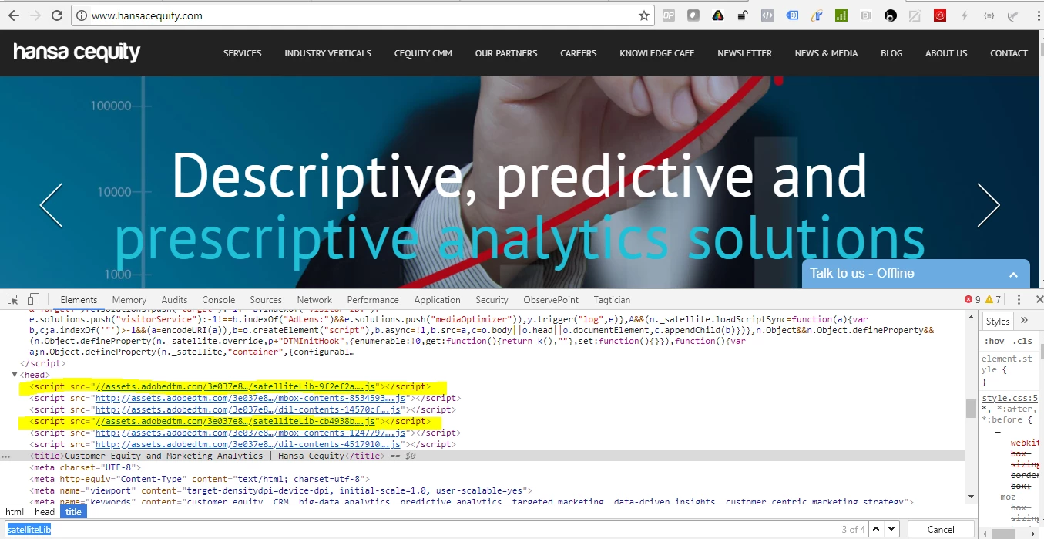
Task: Open KNOWLEDGE CAFE section
Action: (657, 53)
